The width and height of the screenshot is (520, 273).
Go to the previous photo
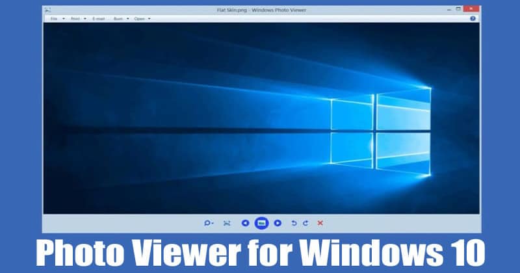246,223
